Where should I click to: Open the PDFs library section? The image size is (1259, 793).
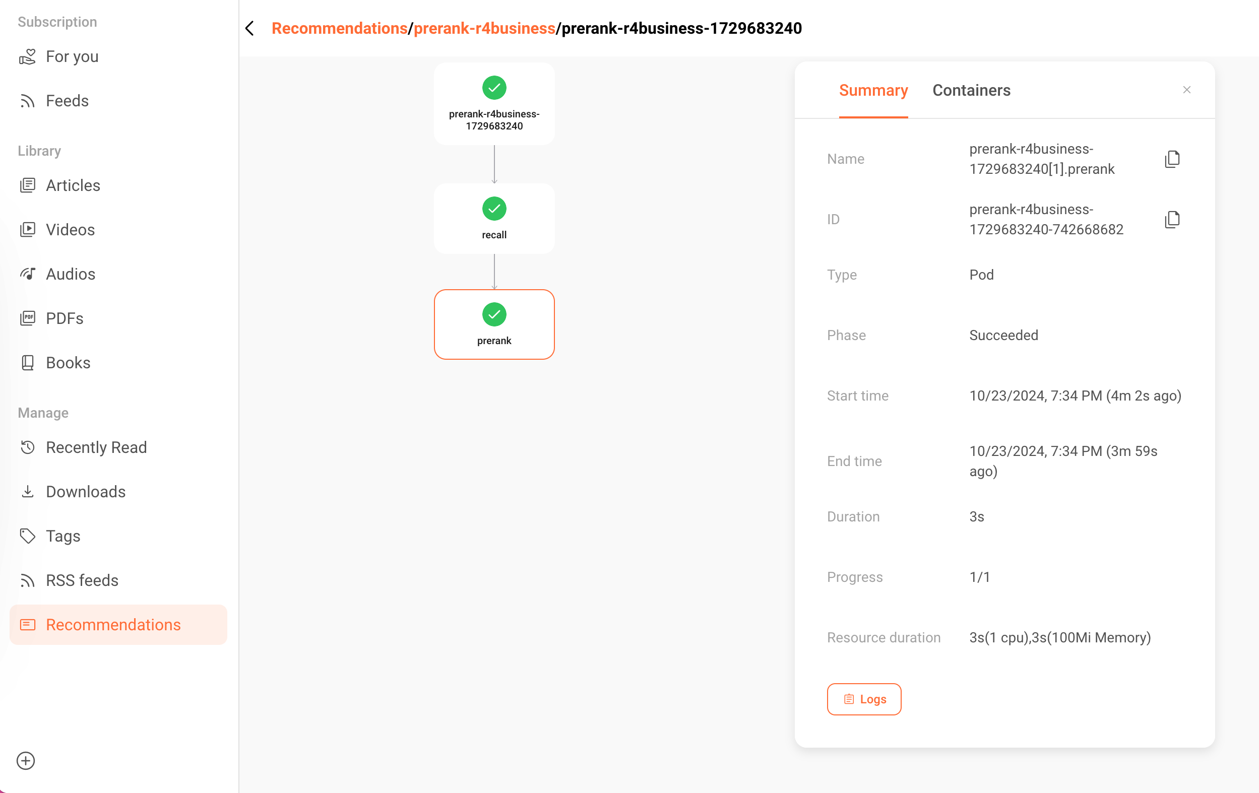[118, 318]
